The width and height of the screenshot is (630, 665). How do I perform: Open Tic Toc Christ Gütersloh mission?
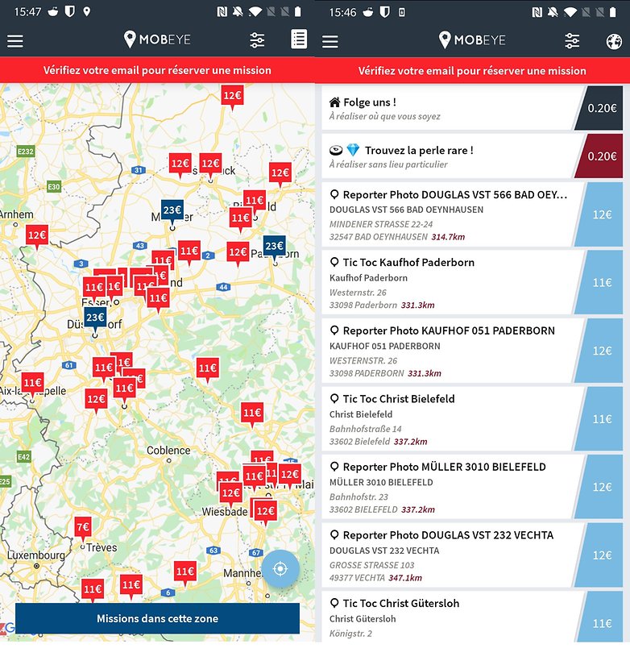coord(472,617)
